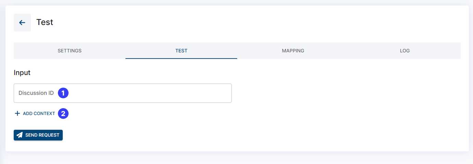Image resolution: width=473 pixels, height=164 pixels.
Task: Focus the Discussion ID input field
Action: tap(137, 93)
